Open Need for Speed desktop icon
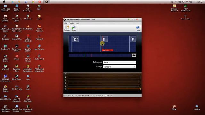Viewport: 205px width, 115px height. tap(28, 48)
